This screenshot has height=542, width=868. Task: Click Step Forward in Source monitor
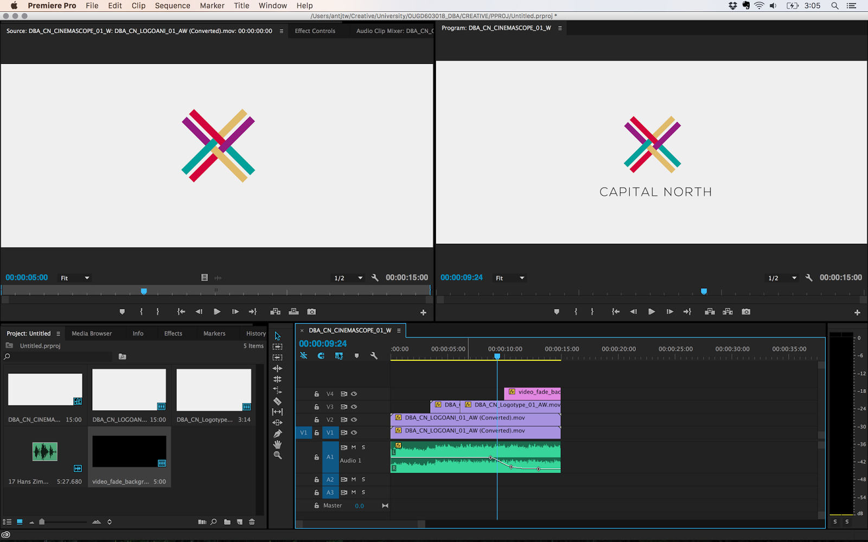point(235,312)
